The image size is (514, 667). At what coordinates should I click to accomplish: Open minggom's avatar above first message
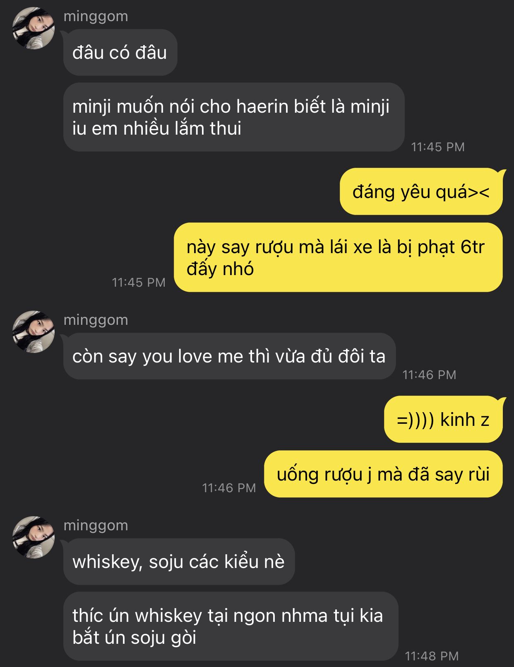tap(34, 28)
